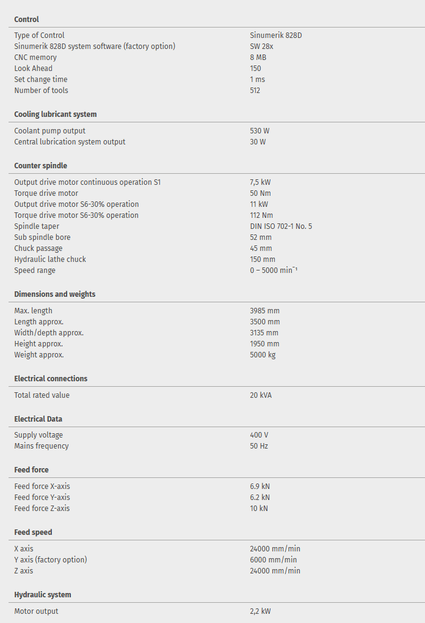This screenshot has height=623, width=425.
Task: Click the Dimensions and weights heading
Action: [x=54, y=294]
